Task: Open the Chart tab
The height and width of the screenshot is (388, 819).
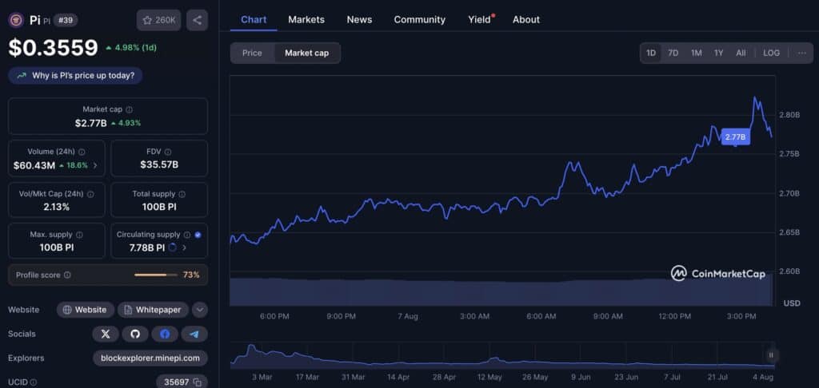Action: click(254, 20)
